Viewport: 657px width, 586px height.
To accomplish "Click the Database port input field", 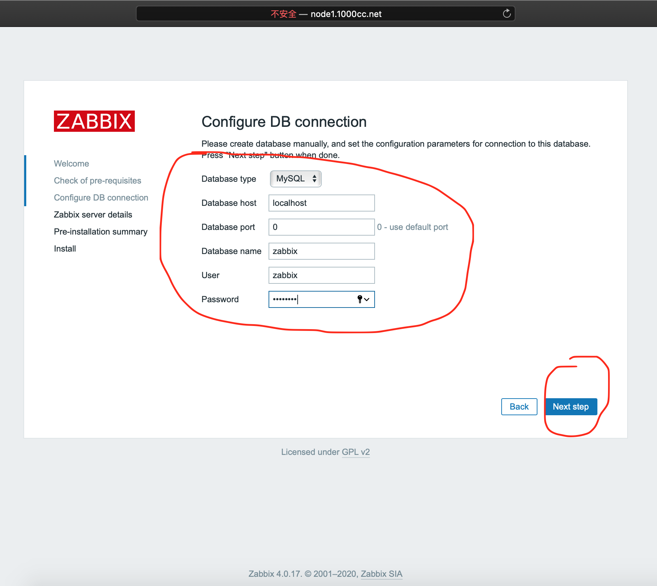I will pos(321,227).
